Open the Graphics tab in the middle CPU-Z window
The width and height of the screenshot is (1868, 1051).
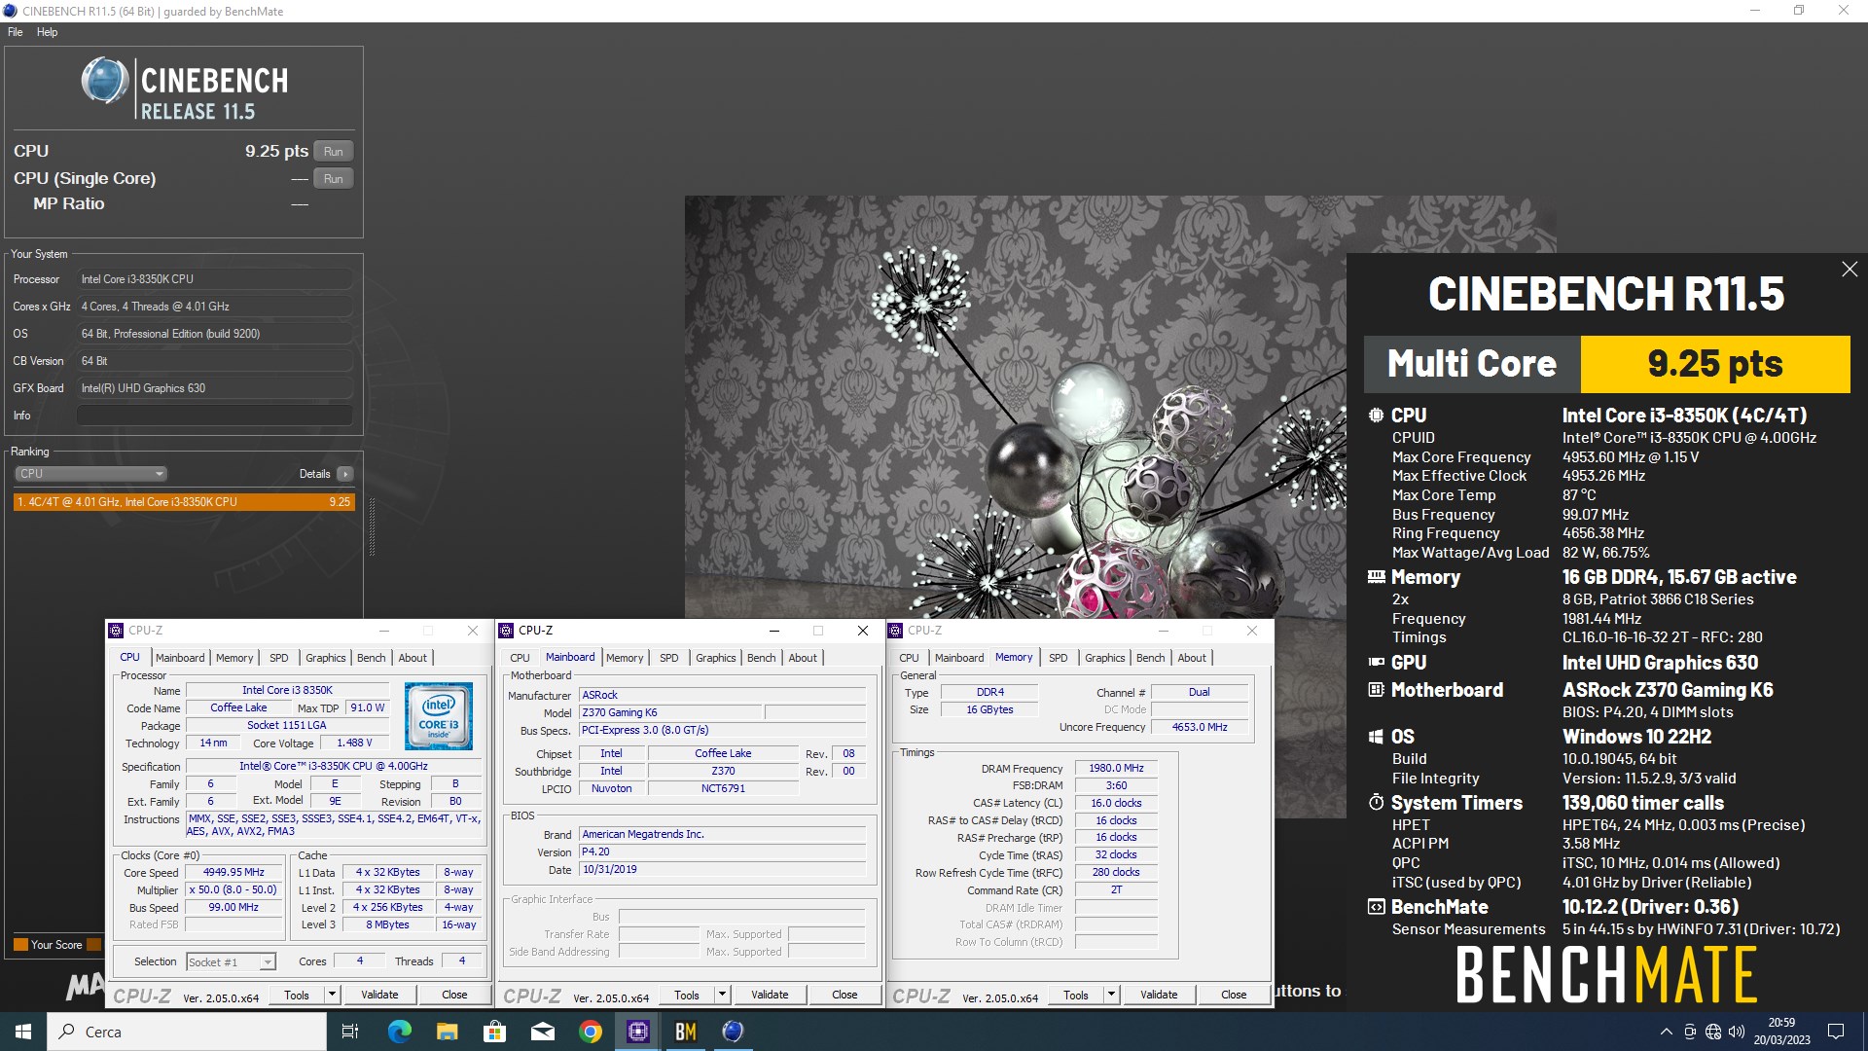[x=716, y=658]
